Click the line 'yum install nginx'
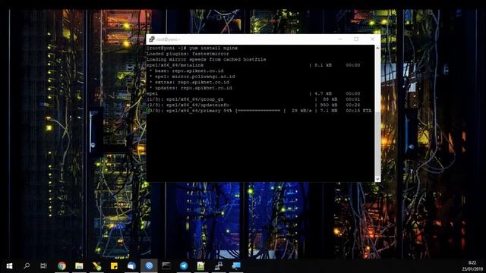 pyautogui.click(x=213, y=48)
